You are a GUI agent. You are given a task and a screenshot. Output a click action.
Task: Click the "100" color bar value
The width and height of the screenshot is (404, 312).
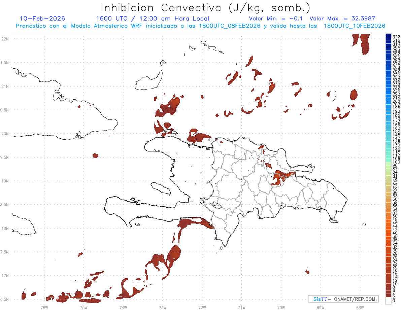coord(396,162)
